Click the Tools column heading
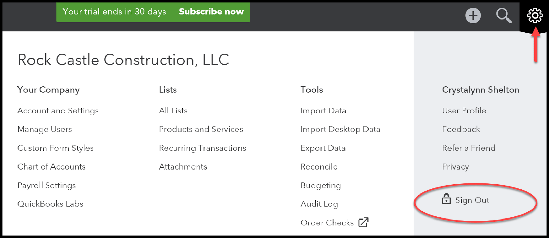 click(x=312, y=90)
